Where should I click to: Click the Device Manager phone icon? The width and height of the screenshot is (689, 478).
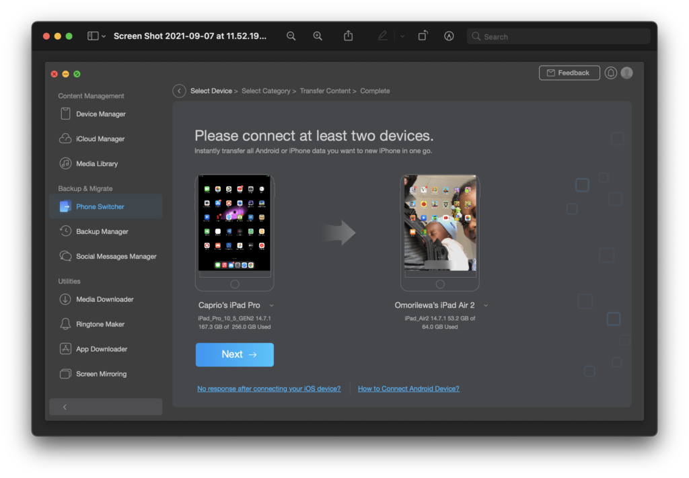[x=65, y=114]
